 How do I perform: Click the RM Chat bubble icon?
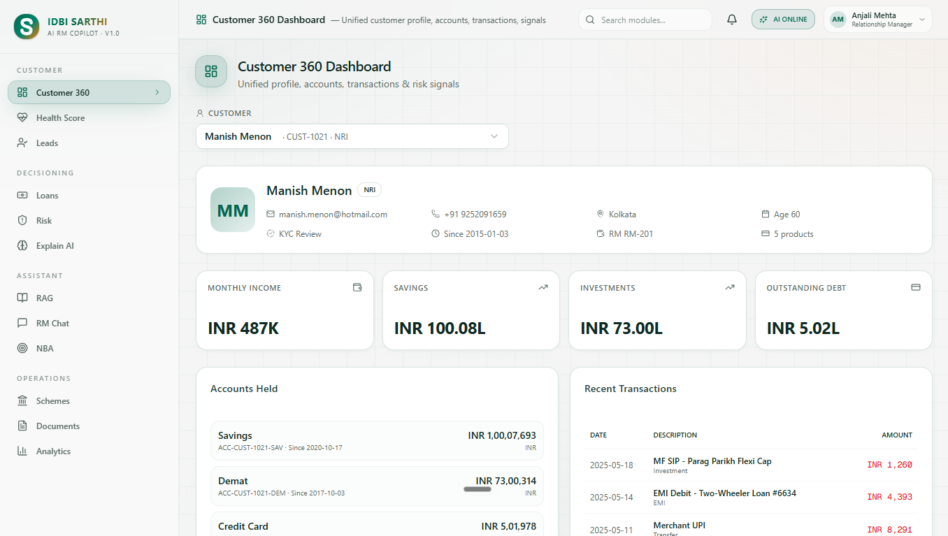22,323
